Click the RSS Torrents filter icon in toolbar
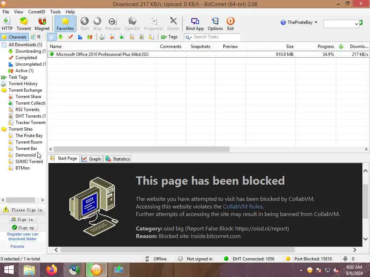 132,37
